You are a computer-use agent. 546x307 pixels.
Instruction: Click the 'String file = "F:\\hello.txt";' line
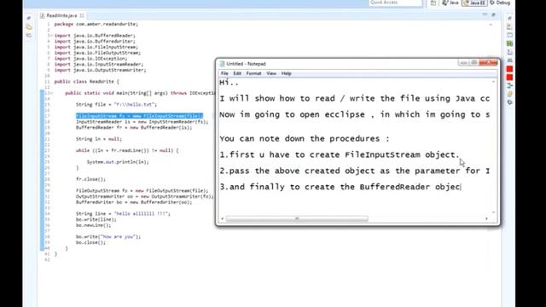116,104
